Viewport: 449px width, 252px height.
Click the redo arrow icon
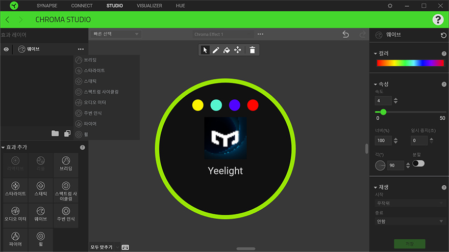click(363, 34)
